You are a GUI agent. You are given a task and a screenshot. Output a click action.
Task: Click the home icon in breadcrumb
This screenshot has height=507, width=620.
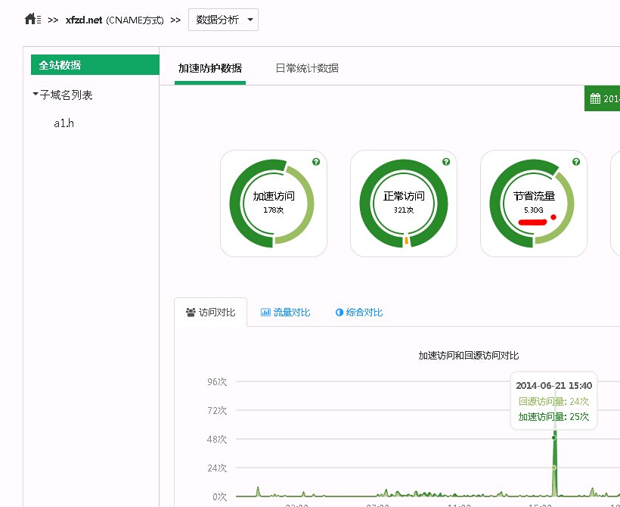[33, 19]
